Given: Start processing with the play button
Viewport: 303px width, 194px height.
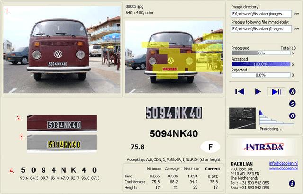Looking at the screenshot, I should [258, 91].
